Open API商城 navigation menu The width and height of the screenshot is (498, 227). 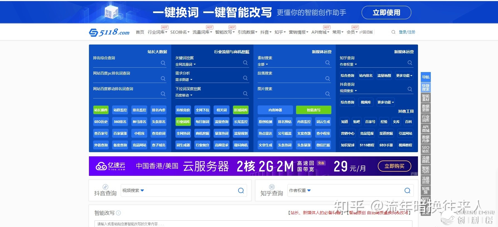click(x=320, y=32)
